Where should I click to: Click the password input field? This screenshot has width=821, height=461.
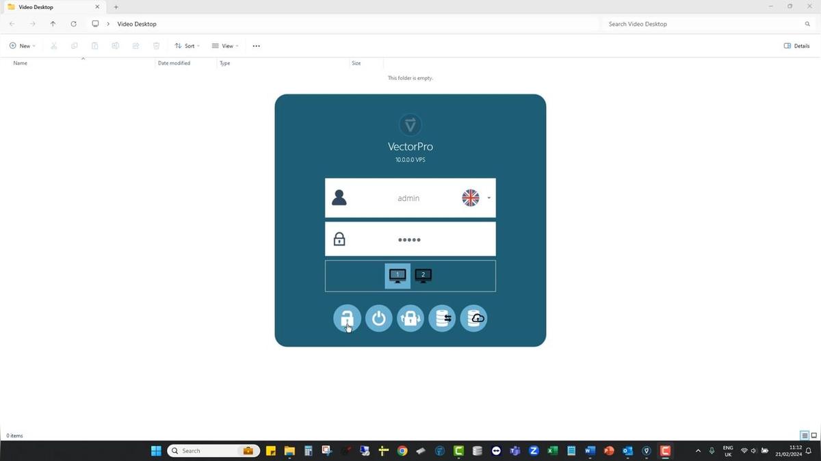[410, 239]
